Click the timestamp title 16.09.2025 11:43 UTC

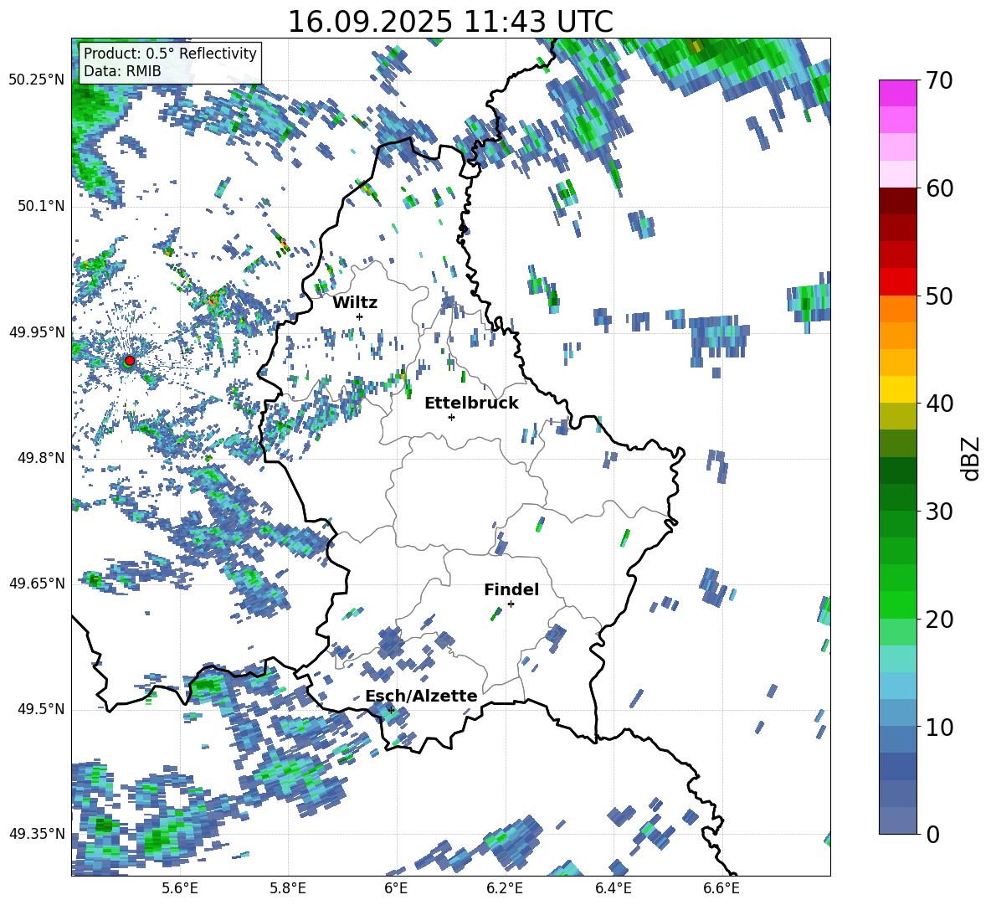coord(450,22)
